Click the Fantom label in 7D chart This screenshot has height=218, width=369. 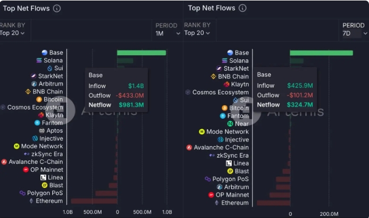click(238, 116)
